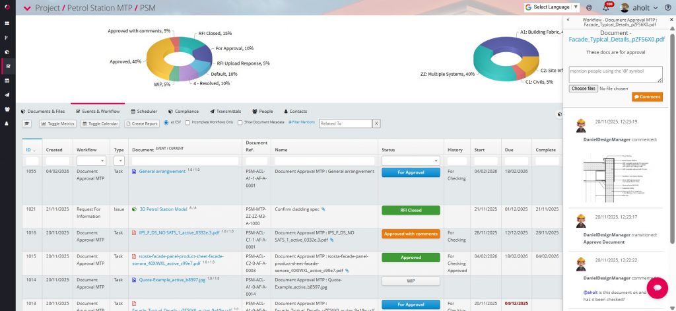Check 'Incomplete Workflows Only' checkbox
Screen dimensions: 676x311
pos(187,123)
